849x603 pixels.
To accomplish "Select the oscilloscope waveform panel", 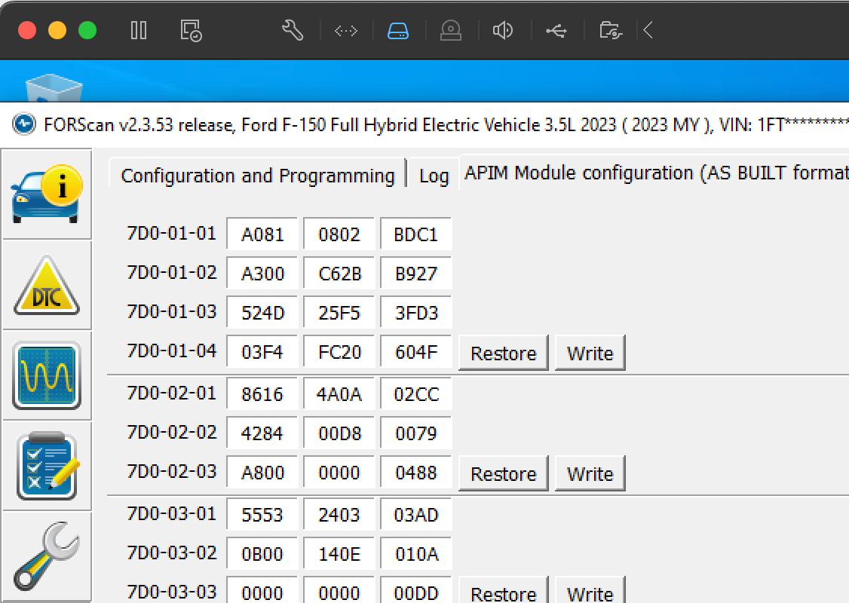I will [47, 375].
